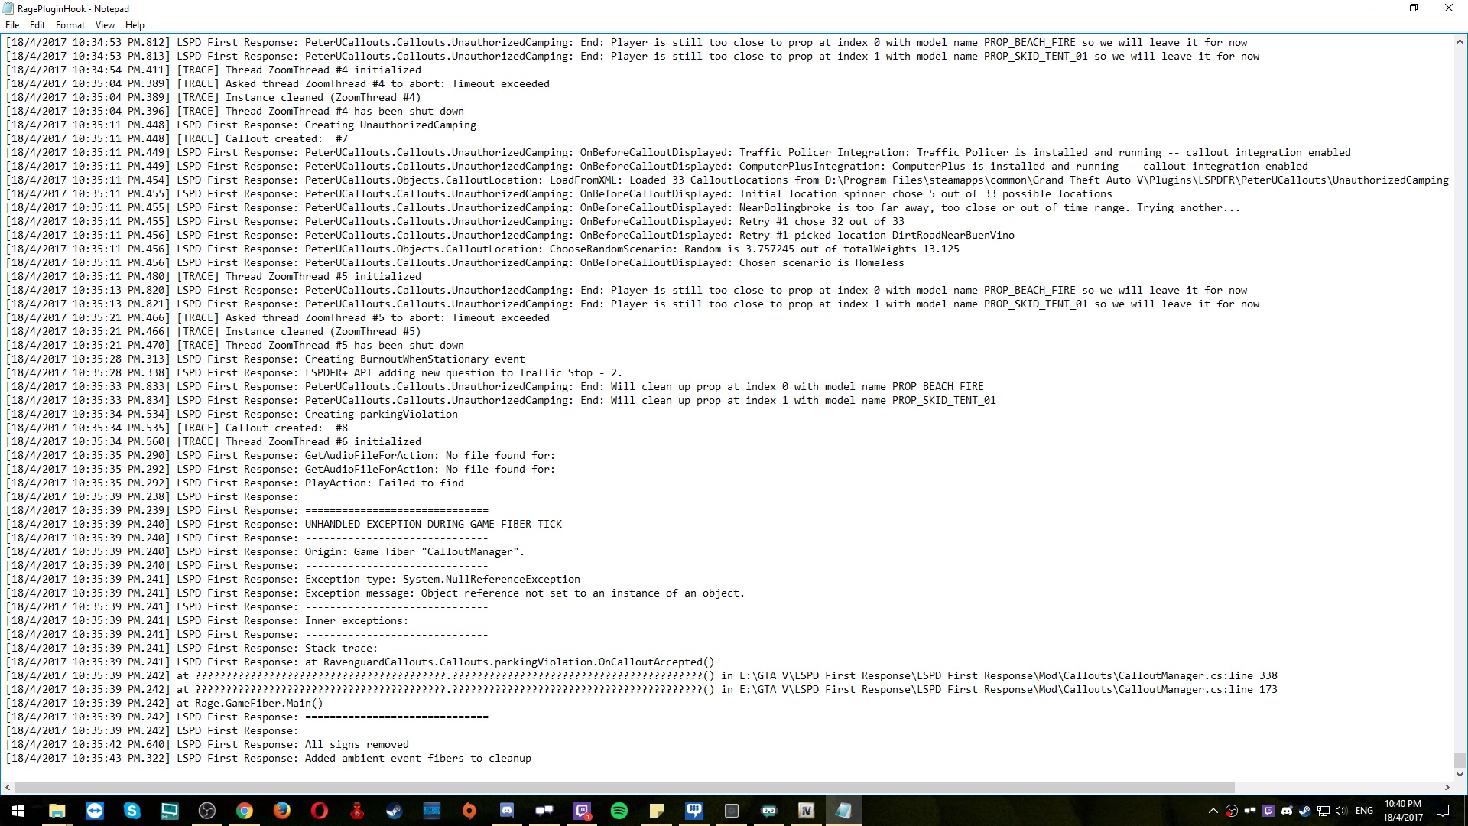
Task: Open Google Chrome from the taskbar
Action: [x=245, y=811]
